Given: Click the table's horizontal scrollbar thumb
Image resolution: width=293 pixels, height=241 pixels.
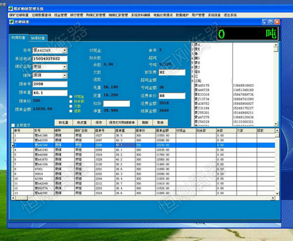Looking at the screenshot, I should [21, 198].
